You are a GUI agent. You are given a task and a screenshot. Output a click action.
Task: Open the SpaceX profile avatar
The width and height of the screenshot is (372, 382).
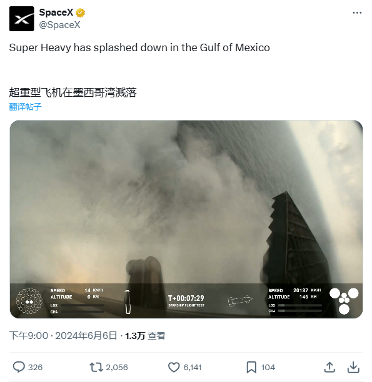pyautogui.click(x=21, y=19)
